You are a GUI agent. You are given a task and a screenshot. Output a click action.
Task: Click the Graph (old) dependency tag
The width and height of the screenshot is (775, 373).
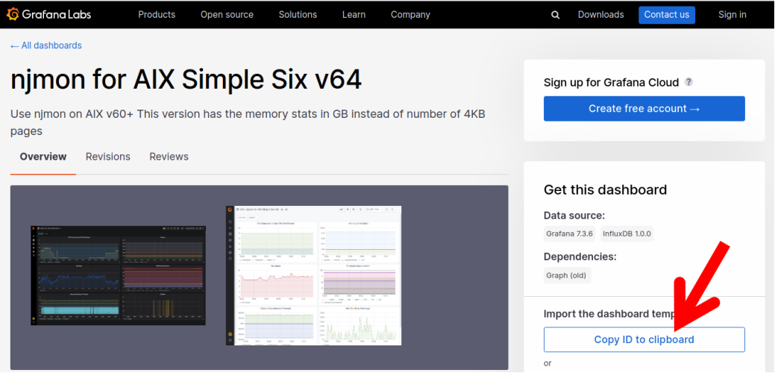click(567, 275)
